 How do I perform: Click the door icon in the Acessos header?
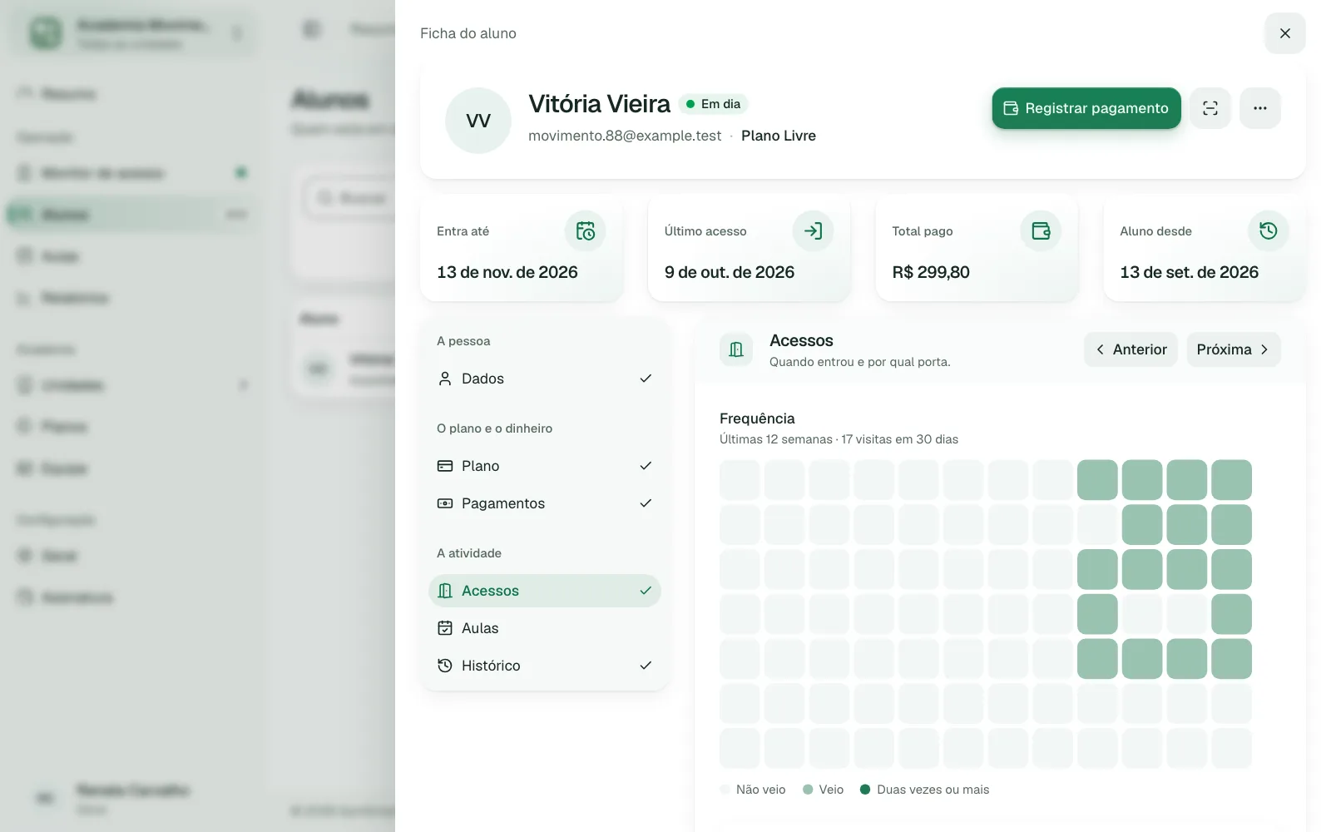pos(736,349)
